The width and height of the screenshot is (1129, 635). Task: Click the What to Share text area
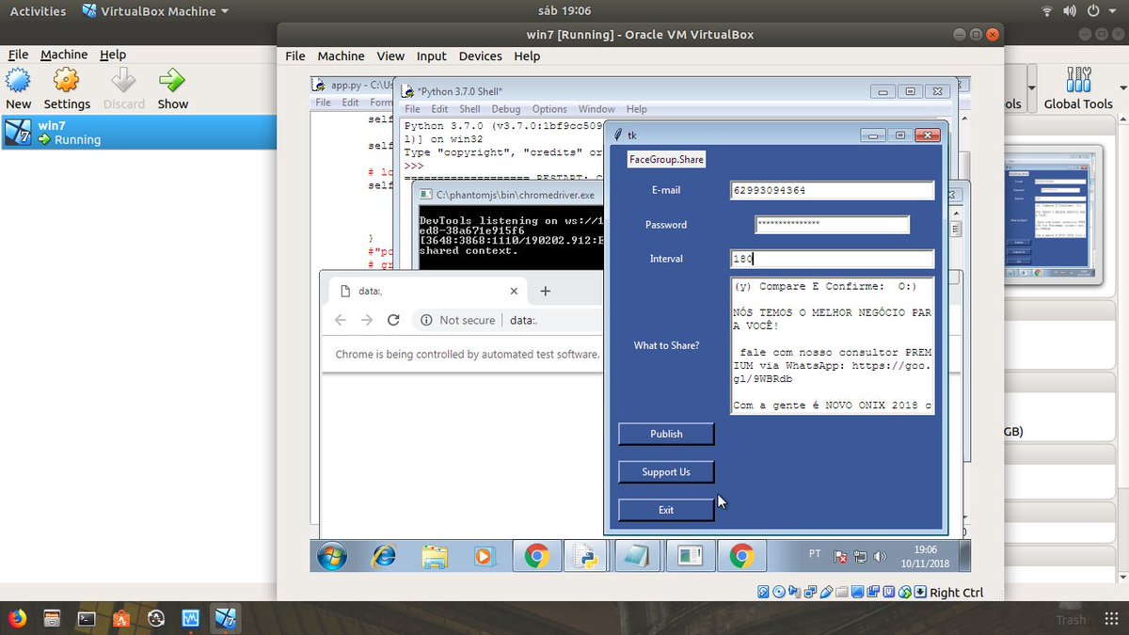coord(832,346)
